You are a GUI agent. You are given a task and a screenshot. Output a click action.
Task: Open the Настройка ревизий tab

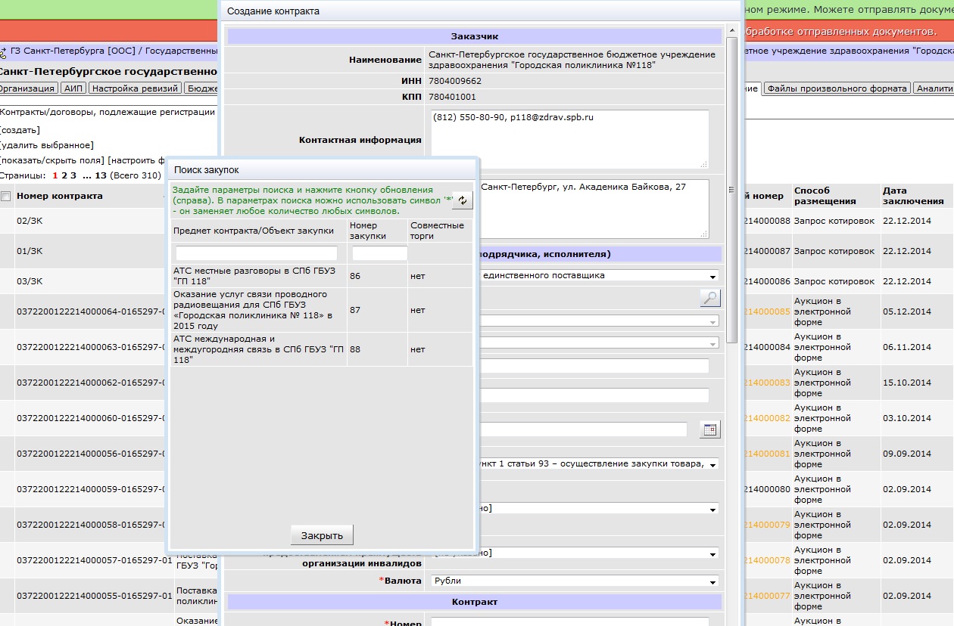[135, 88]
